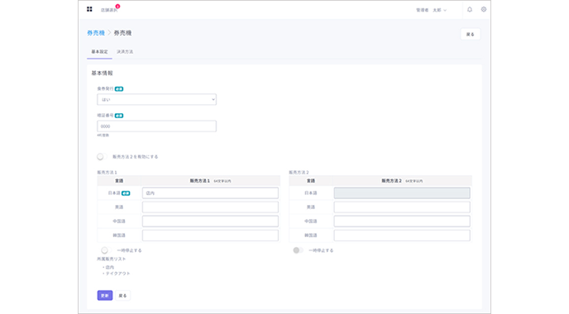Open the app grid menu icon
This screenshot has height=314, width=569.
click(89, 9)
